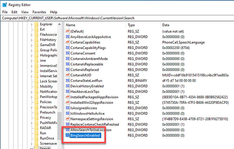Select the HasAboveLockTips DWORD icon
234x149 pixels.
(68, 91)
